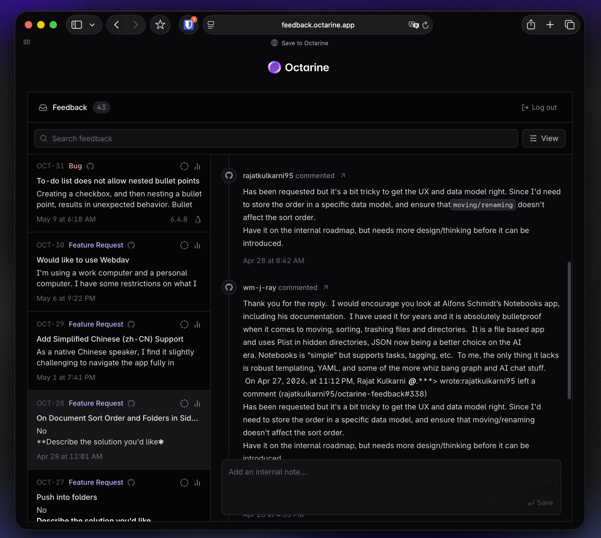Click the star bookmark icon
Screen dimensions: 601x538
tap(160, 25)
